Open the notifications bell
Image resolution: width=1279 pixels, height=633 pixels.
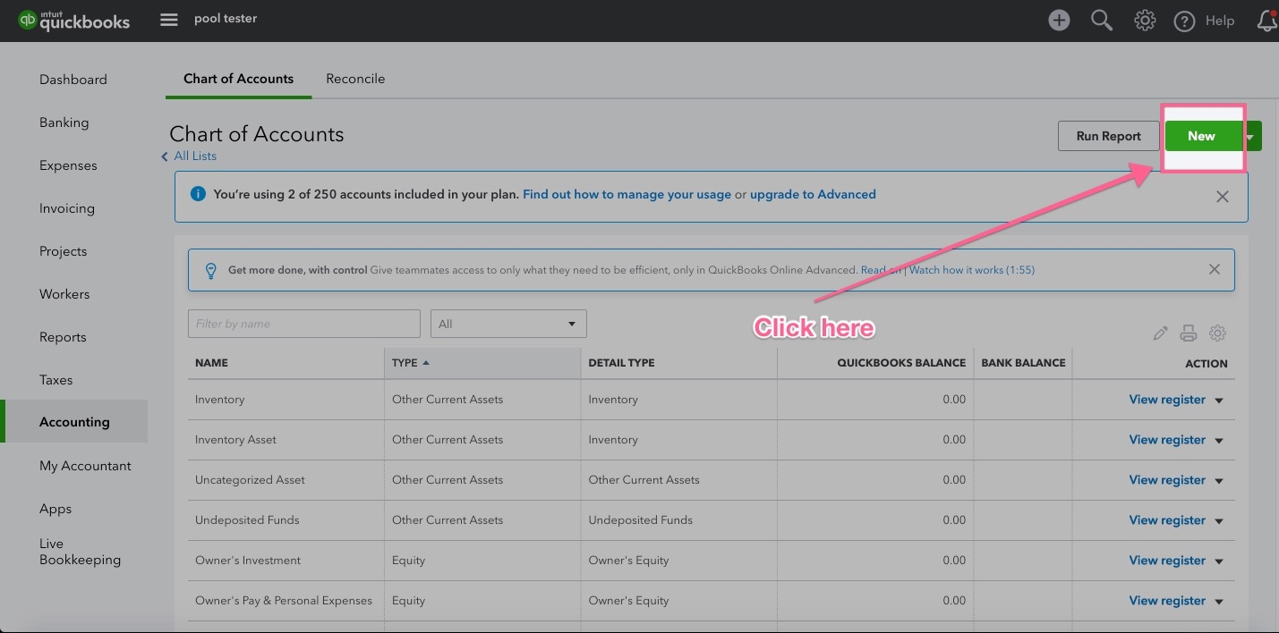1267,21
